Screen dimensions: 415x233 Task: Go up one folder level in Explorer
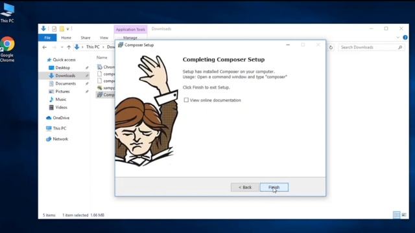(x=69, y=47)
